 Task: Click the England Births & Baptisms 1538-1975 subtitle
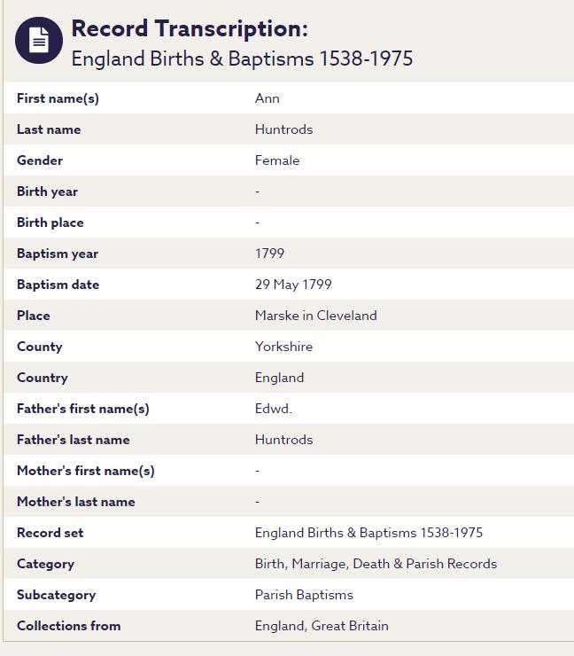(242, 59)
